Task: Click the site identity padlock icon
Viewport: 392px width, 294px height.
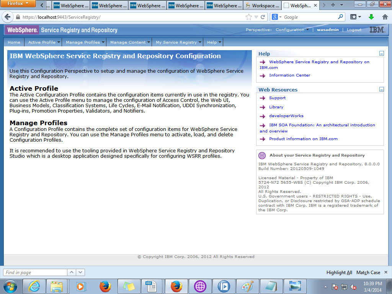Action: [x=18, y=17]
